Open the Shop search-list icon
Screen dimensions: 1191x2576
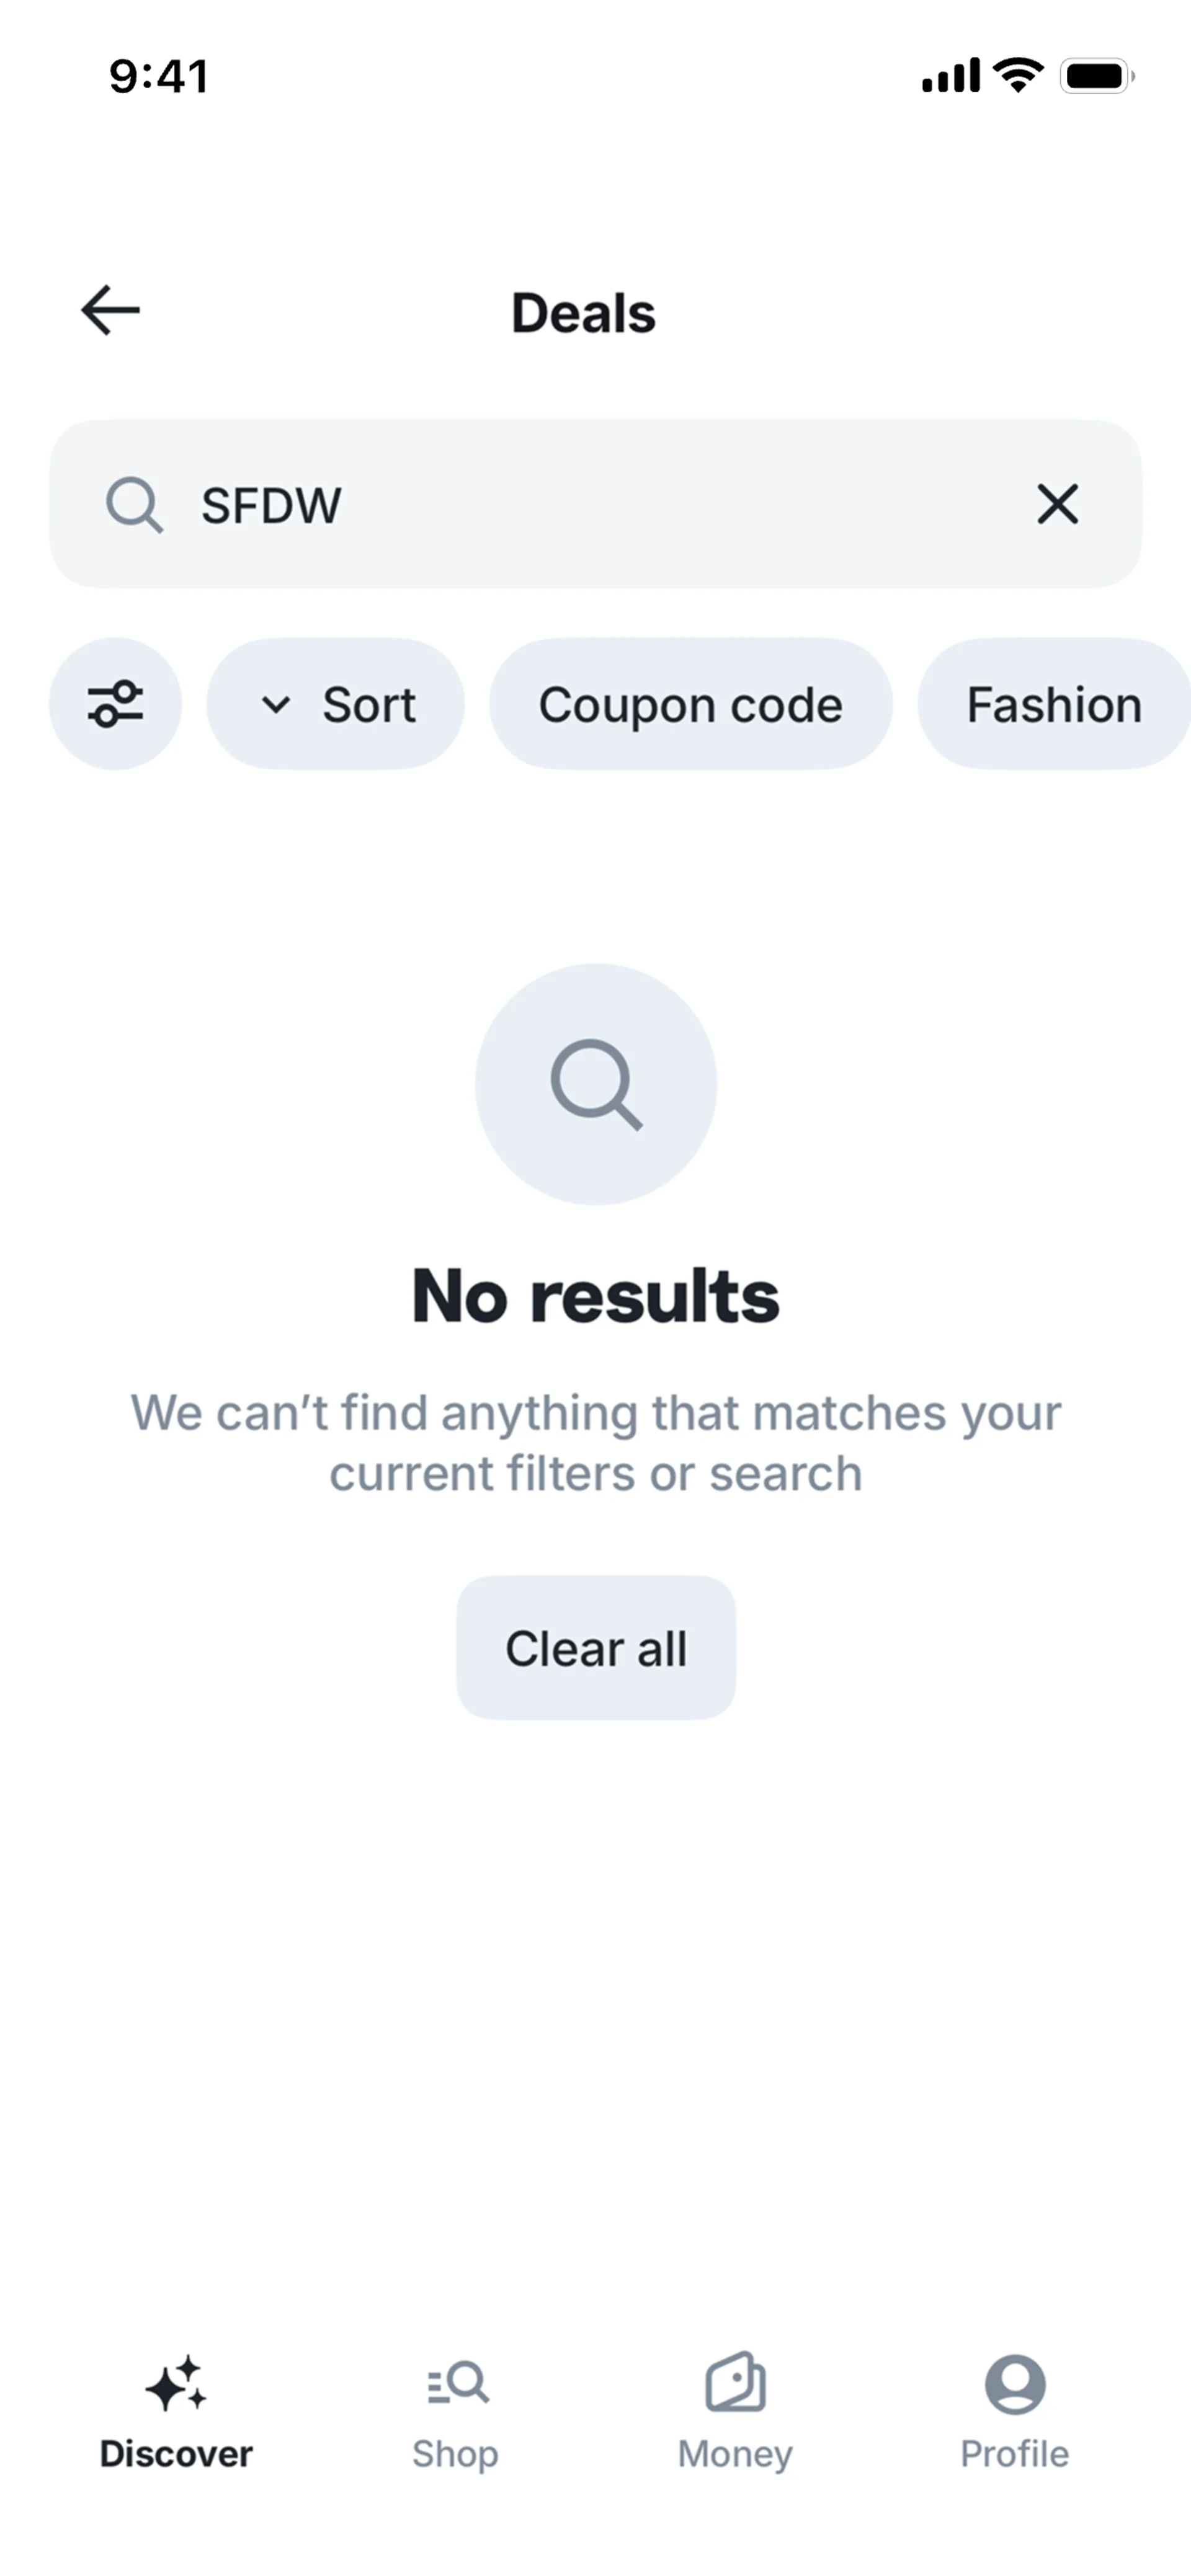[457, 2384]
